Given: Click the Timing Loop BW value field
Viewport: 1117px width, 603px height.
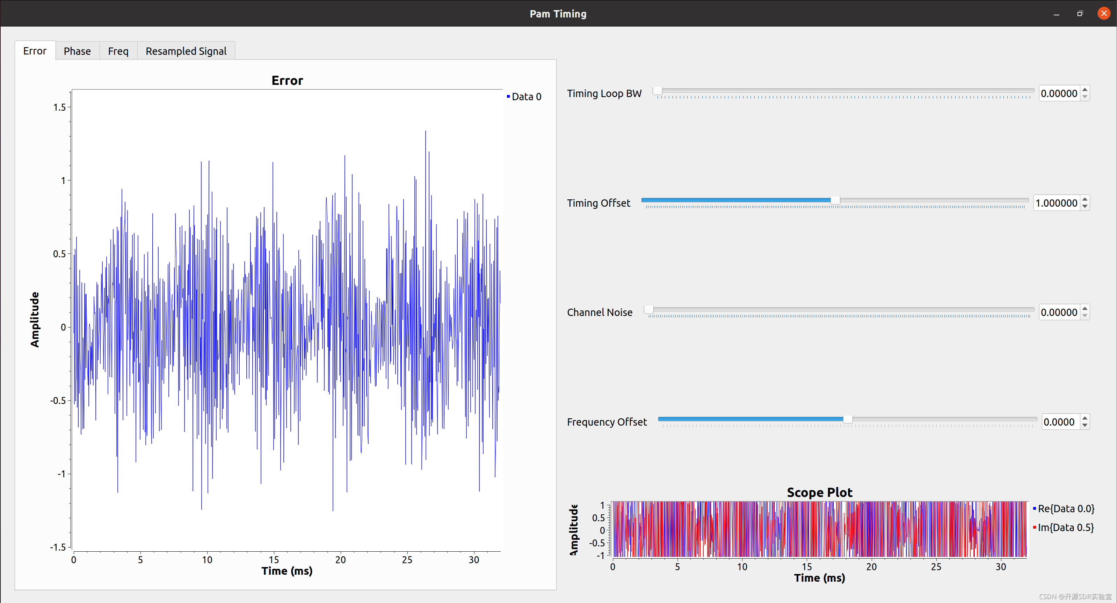Looking at the screenshot, I should [x=1059, y=94].
